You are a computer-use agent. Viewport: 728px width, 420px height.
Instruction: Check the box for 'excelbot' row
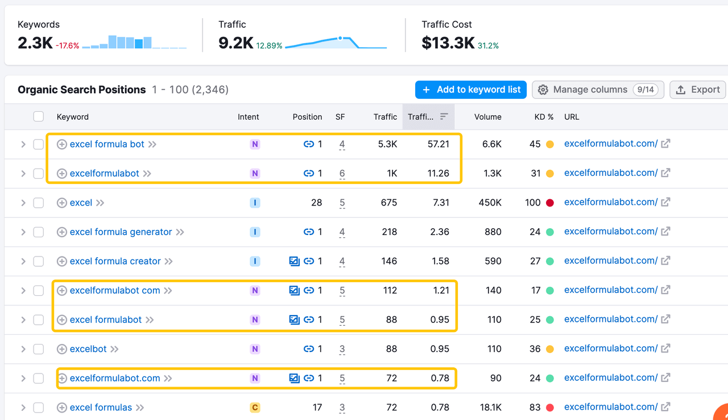pyautogui.click(x=38, y=349)
